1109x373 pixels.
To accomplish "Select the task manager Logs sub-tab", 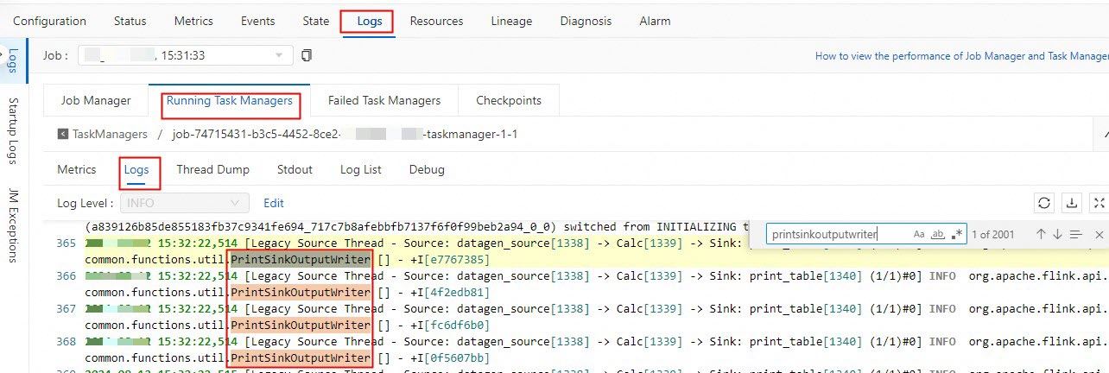I will coord(136,169).
